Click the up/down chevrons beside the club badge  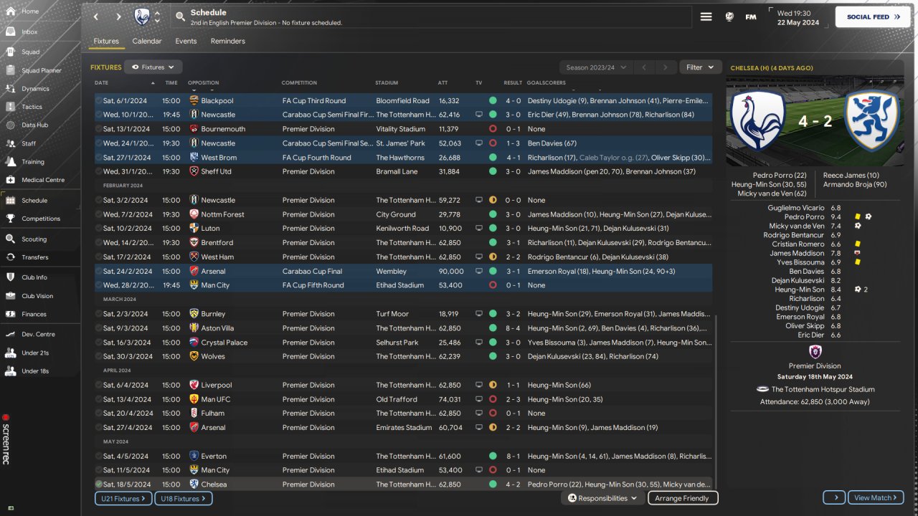157,16
